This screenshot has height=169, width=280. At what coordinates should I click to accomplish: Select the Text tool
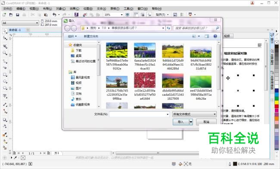tap(5, 96)
